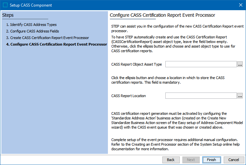Click Finish to complete the wizard
This screenshot has width=246, height=165.
coord(212,160)
